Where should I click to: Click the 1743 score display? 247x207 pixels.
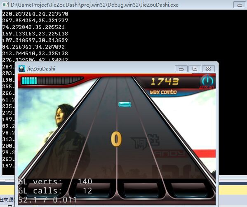click(165, 82)
